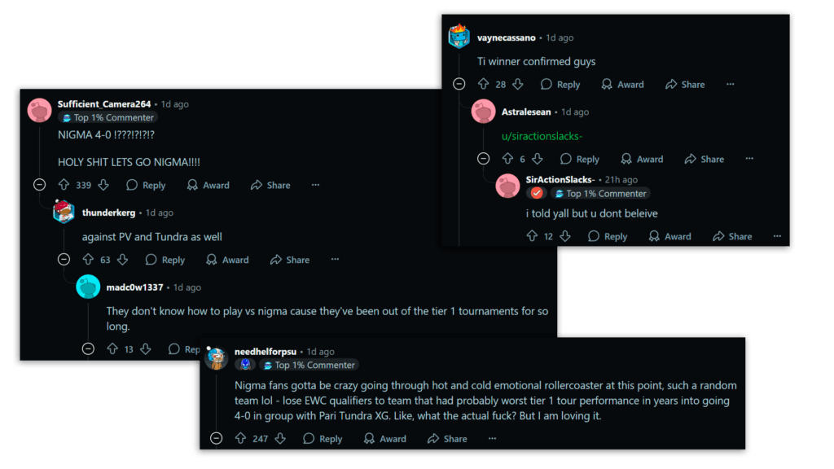Open more options on vaynecassano's comment
834x469 pixels.
[x=730, y=84]
